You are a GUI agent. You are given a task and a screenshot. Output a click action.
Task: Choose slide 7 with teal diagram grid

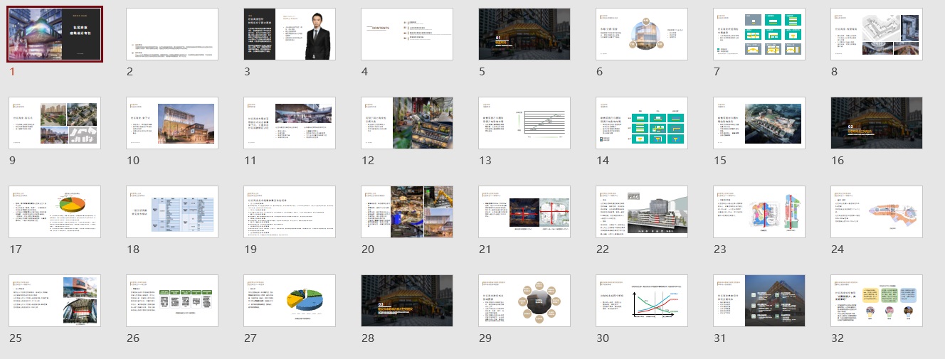pyautogui.click(x=759, y=34)
